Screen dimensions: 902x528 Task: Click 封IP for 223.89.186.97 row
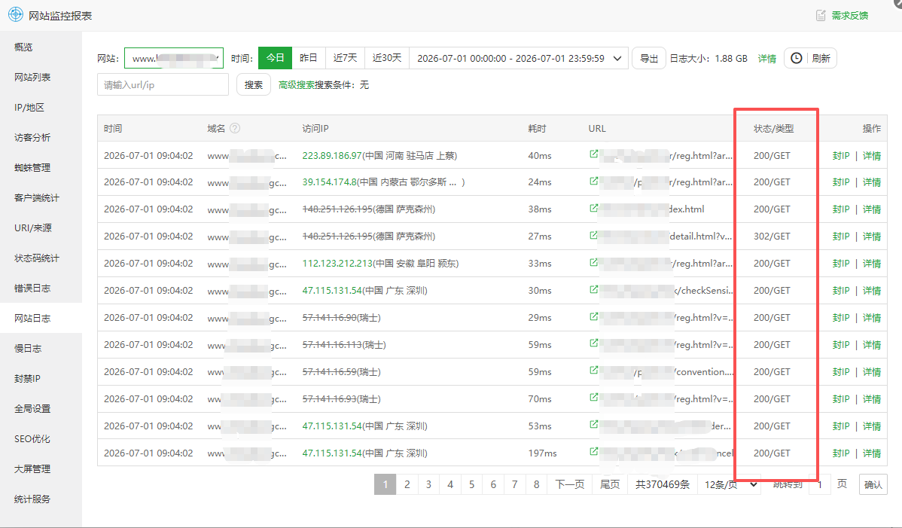click(x=841, y=155)
